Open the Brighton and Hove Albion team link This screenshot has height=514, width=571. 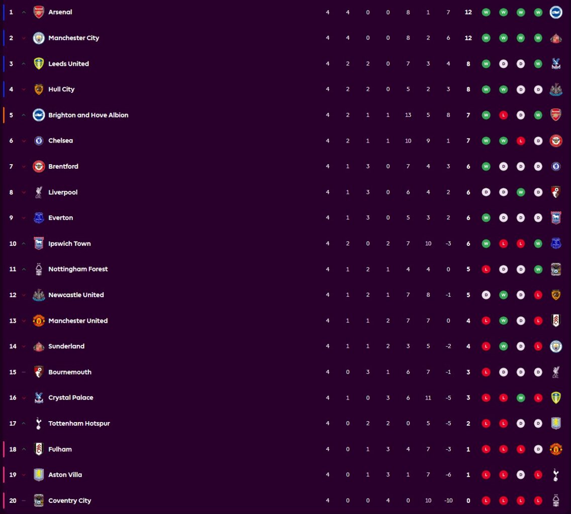pos(88,115)
